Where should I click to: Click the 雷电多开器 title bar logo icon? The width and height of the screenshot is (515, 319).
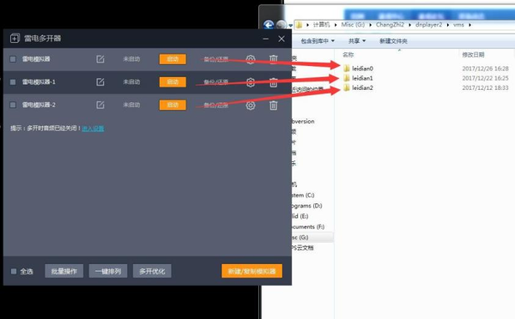[15, 39]
